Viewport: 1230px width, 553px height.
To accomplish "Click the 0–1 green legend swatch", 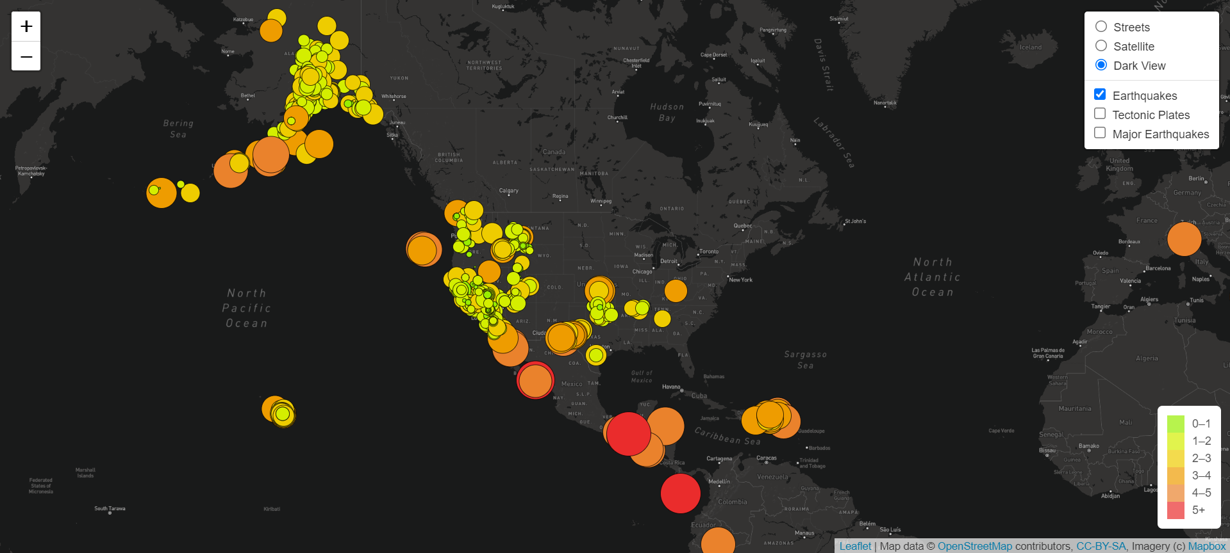I will 1176,424.
